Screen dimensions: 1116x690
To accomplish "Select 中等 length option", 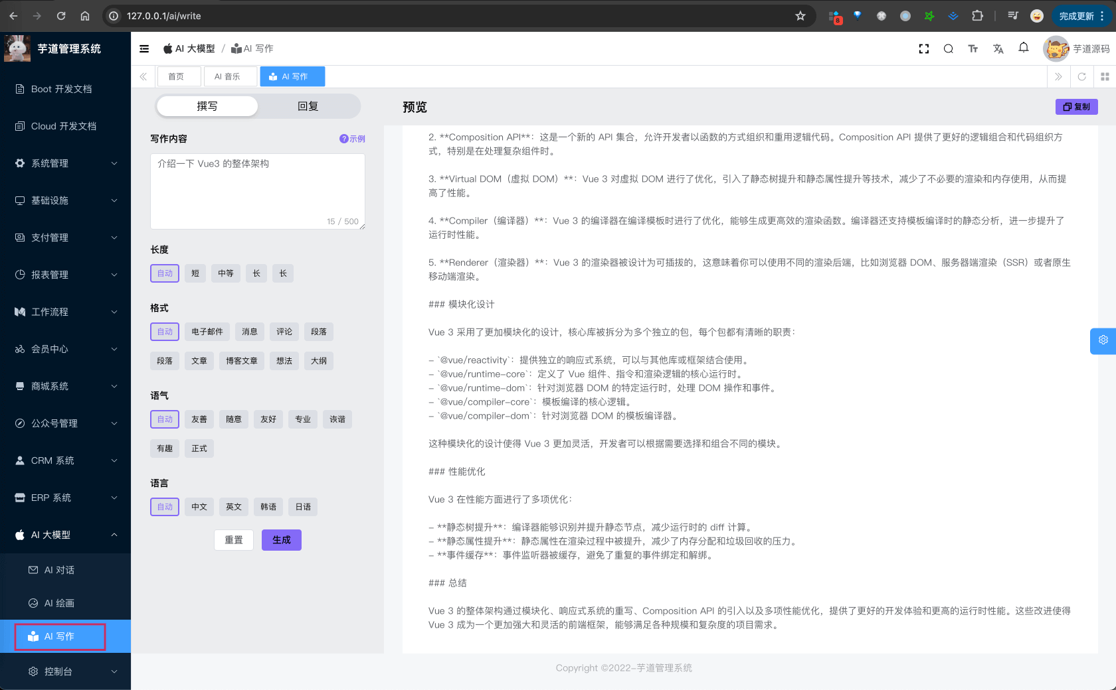I will 226,273.
